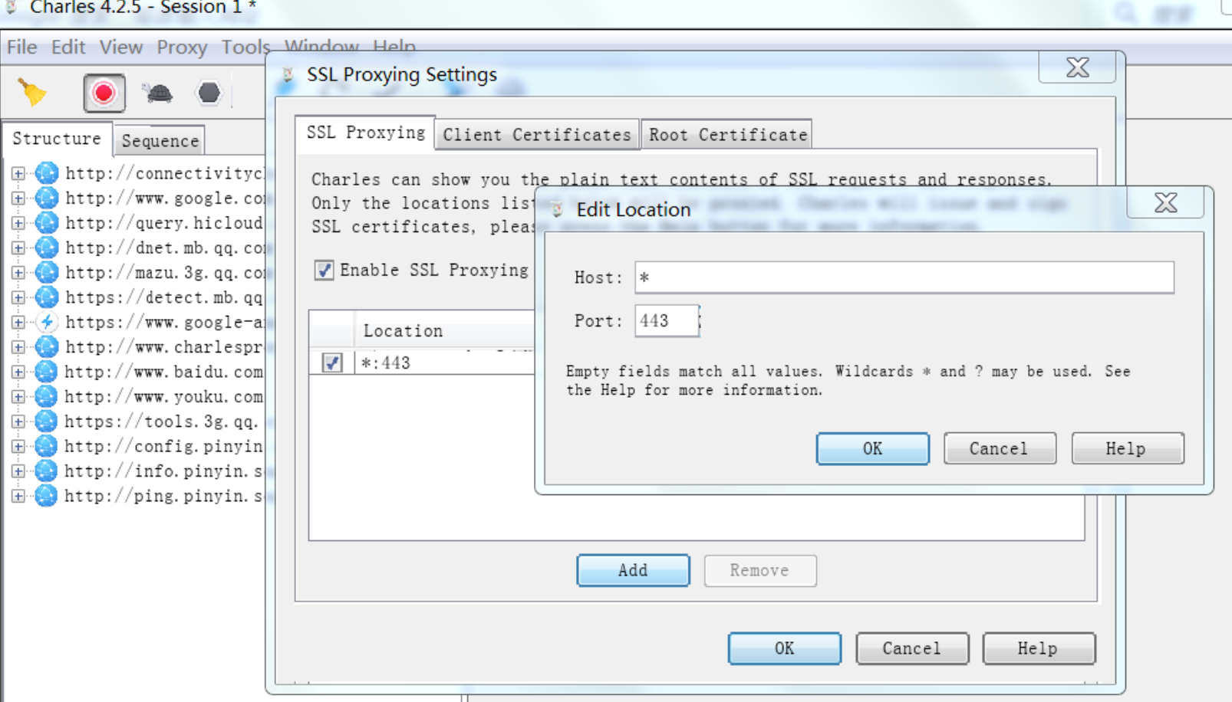Select the Structure tab
This screenshot has width=1232, height=702.
[57, 139]
